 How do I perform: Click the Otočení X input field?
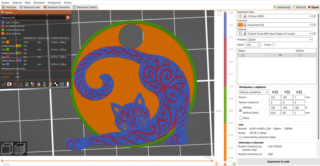[x=275, y=102]
